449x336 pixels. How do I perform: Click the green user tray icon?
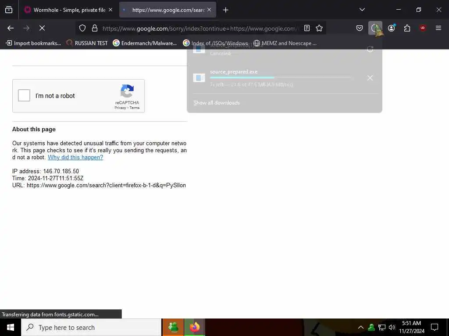point(371,327)
